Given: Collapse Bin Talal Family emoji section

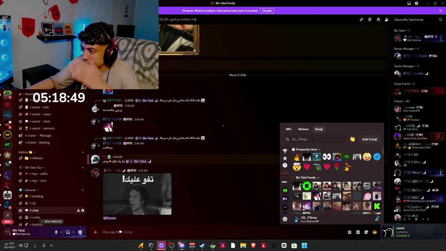Looking at the screenshot, I should coord(306,178).
